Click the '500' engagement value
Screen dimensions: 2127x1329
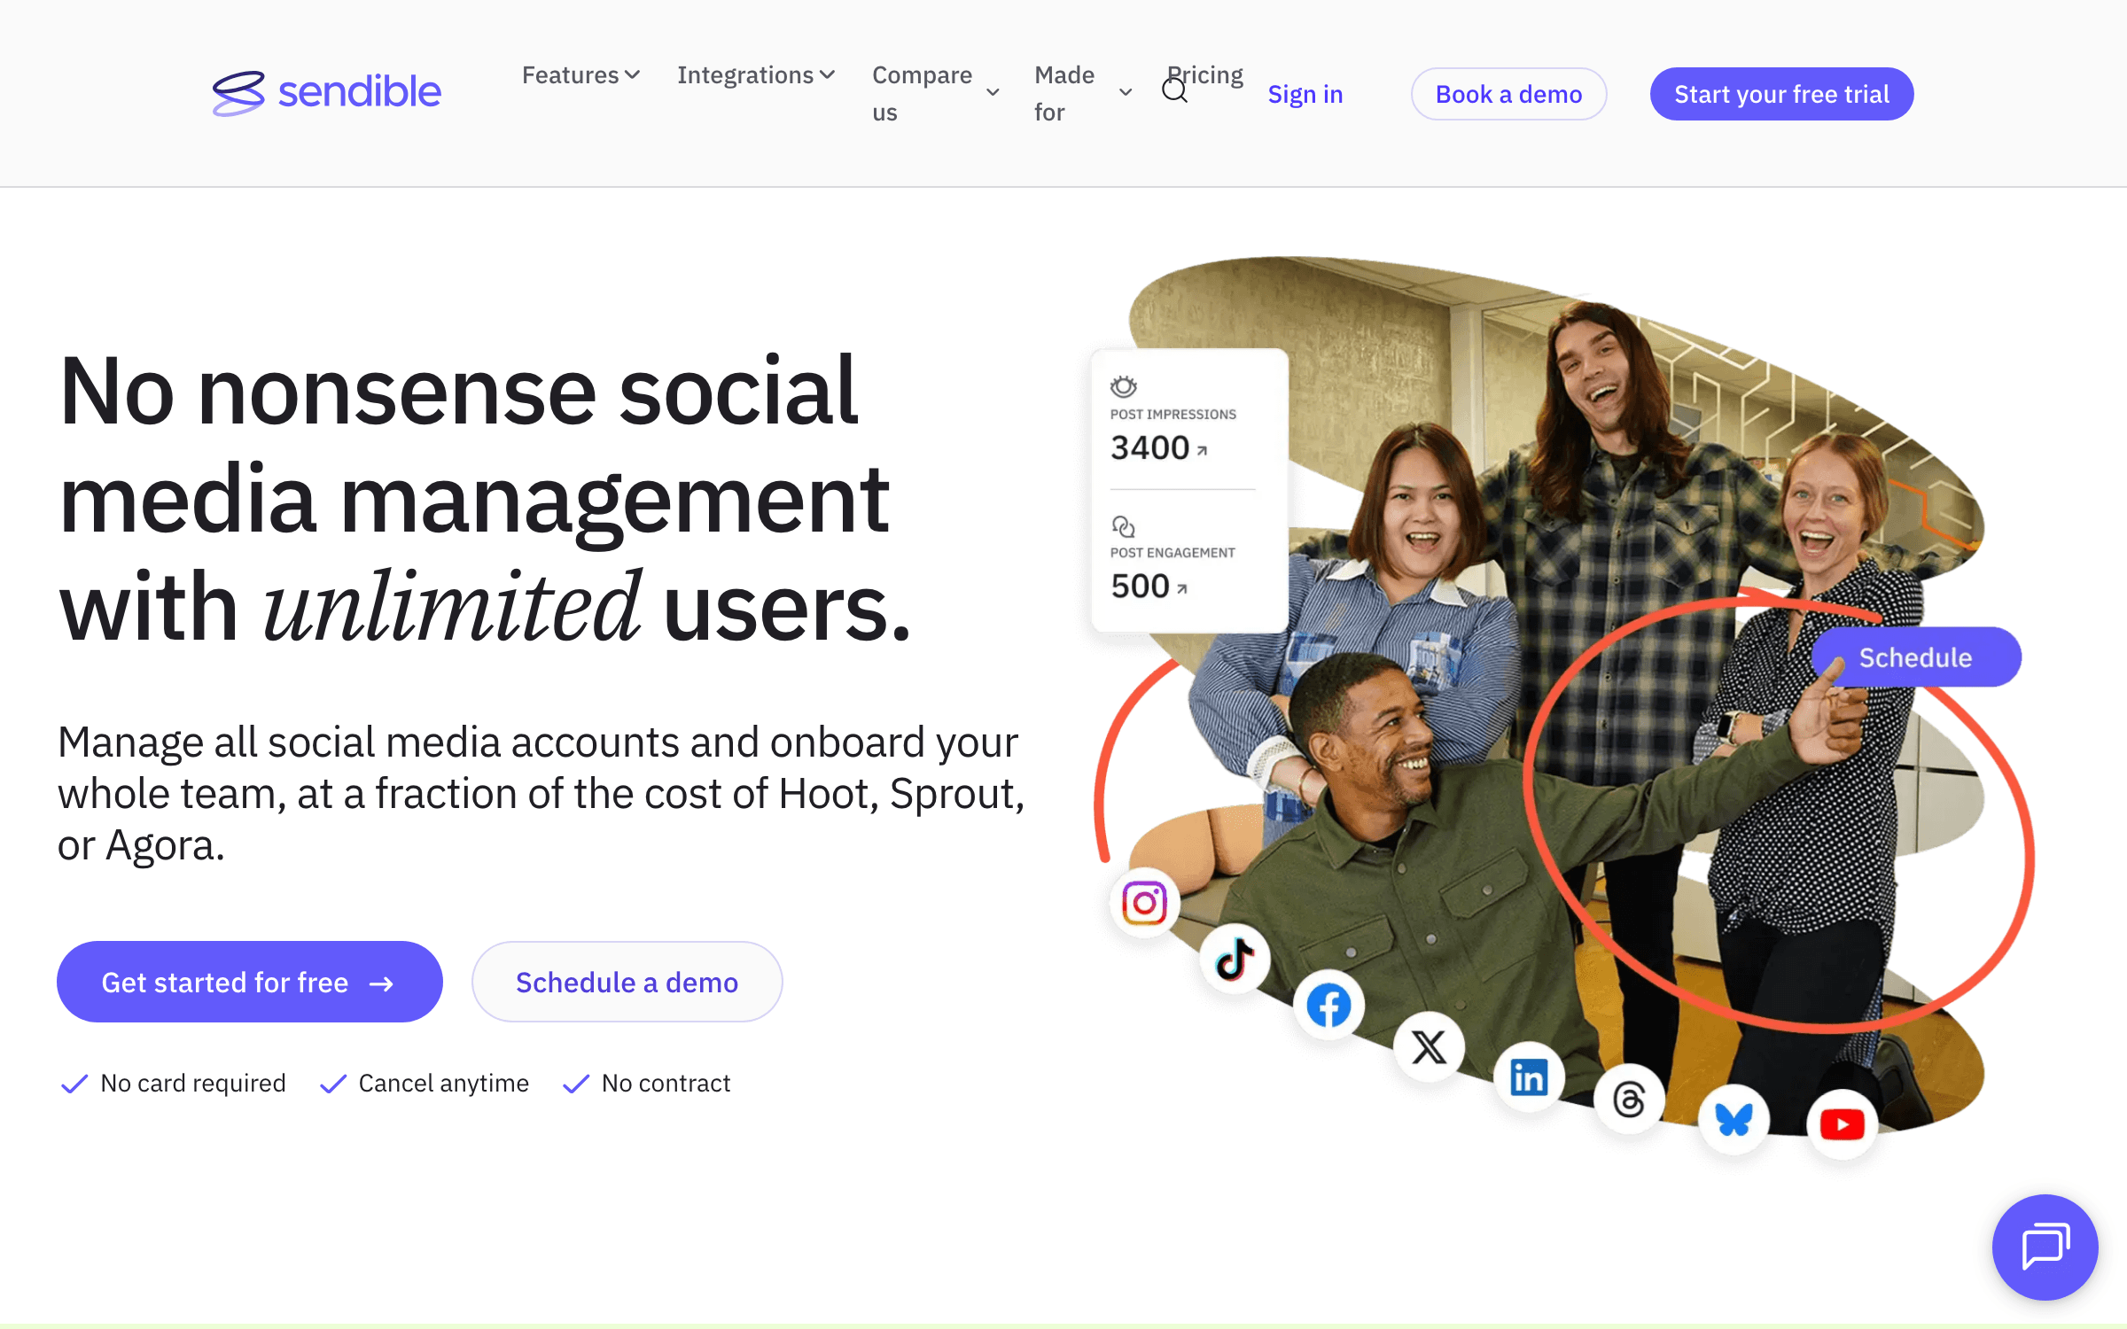tap(1141, 587)
